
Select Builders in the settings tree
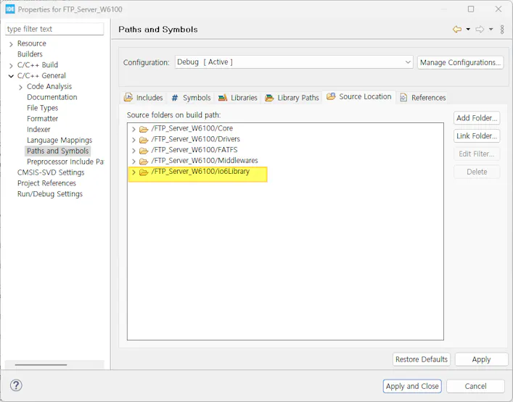pyautogui.click(x=30, y=54)
